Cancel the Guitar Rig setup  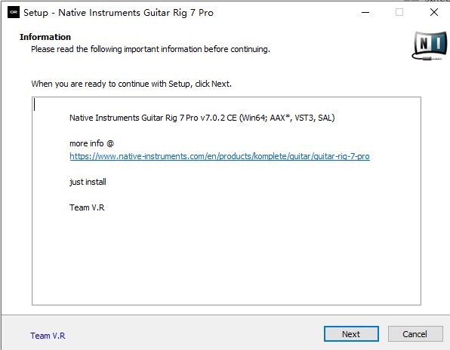click(x=415, y=334)
